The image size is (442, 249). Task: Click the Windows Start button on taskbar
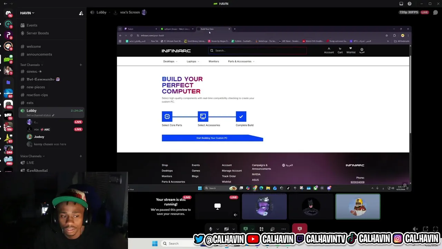click(155, 243)
